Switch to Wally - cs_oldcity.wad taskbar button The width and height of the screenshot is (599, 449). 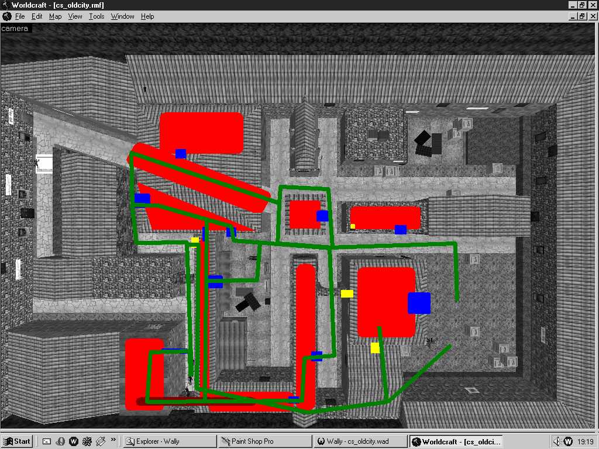pos(360,441)
